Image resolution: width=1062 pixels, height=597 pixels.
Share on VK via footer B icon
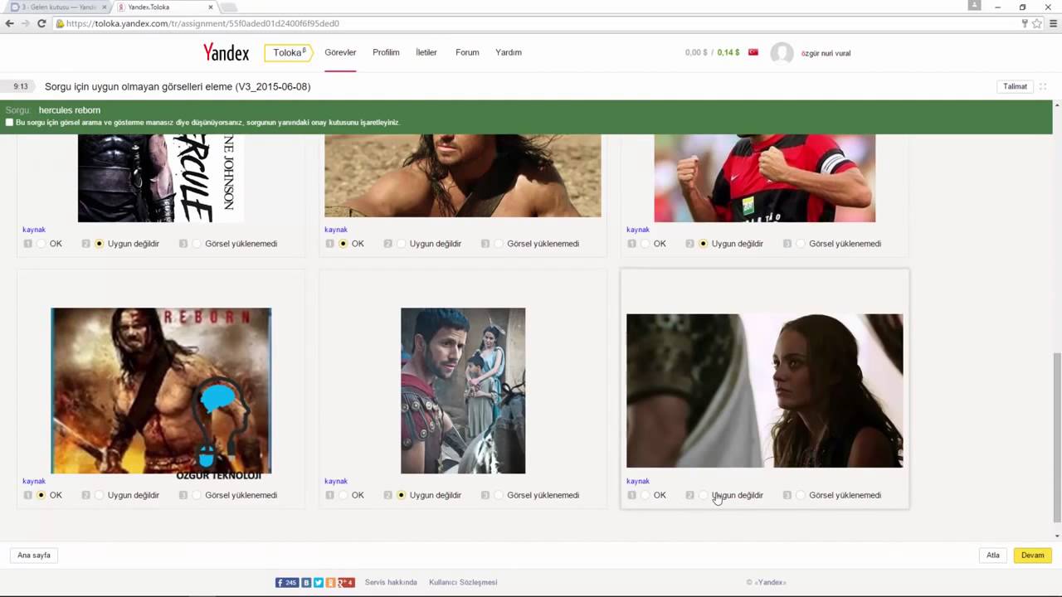pyautogui.click(x=306, y=582)
